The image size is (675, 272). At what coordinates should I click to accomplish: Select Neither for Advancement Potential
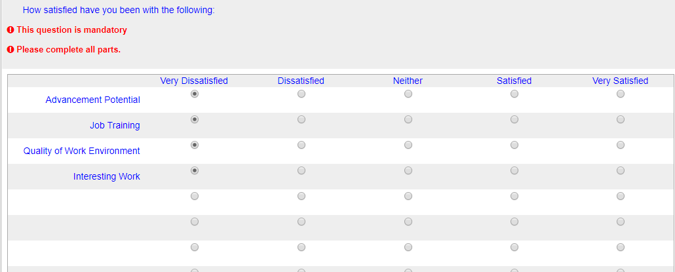click(408, 94)
